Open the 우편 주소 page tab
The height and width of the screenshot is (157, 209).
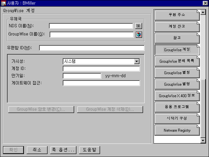[x=177, y=15]
